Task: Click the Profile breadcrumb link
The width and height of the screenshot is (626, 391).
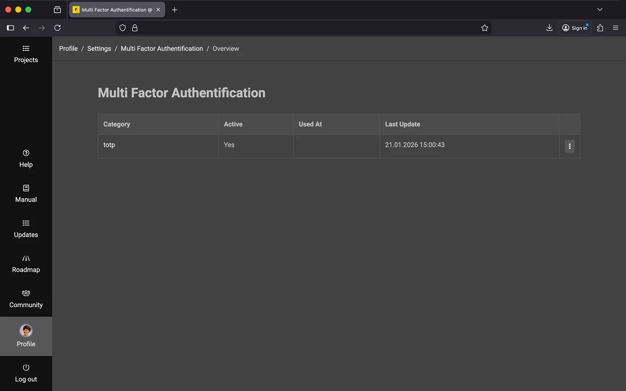Action: pyautogui.click(x=68, y=49)
